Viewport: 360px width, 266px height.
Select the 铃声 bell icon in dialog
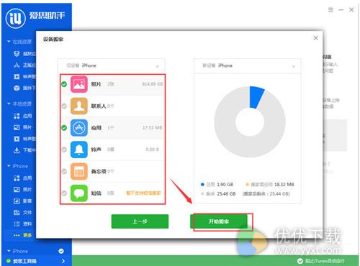click(x=79, y=150)
